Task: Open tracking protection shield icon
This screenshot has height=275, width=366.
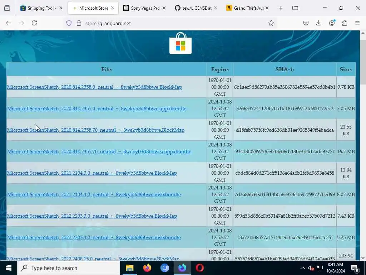Action: click(x=69, y=23)
